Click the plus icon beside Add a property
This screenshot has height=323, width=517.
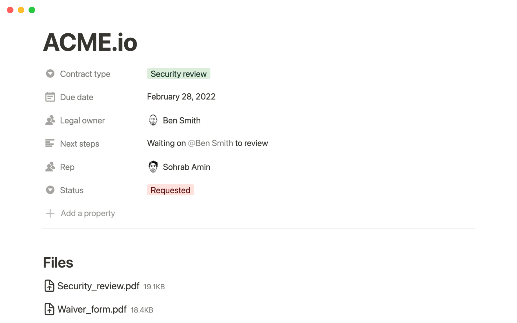coord(50,213)
